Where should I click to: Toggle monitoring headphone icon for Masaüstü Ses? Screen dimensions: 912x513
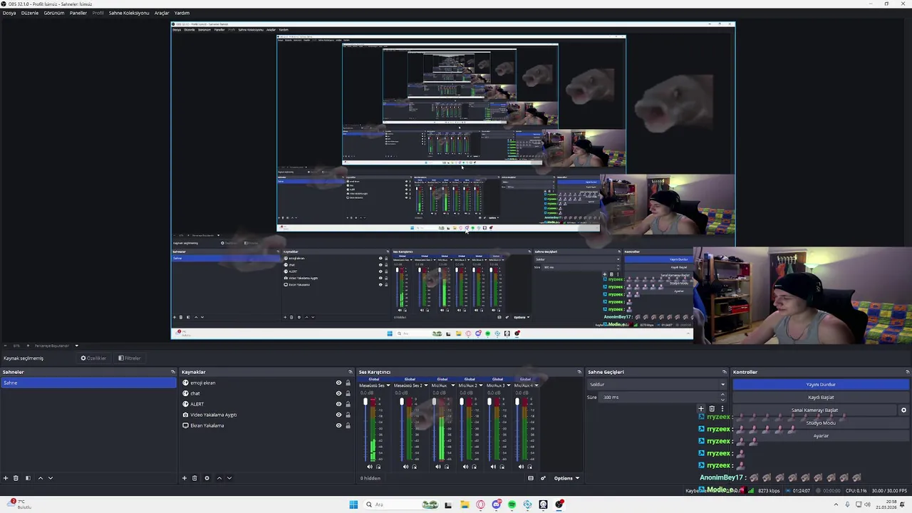point(378,467)
